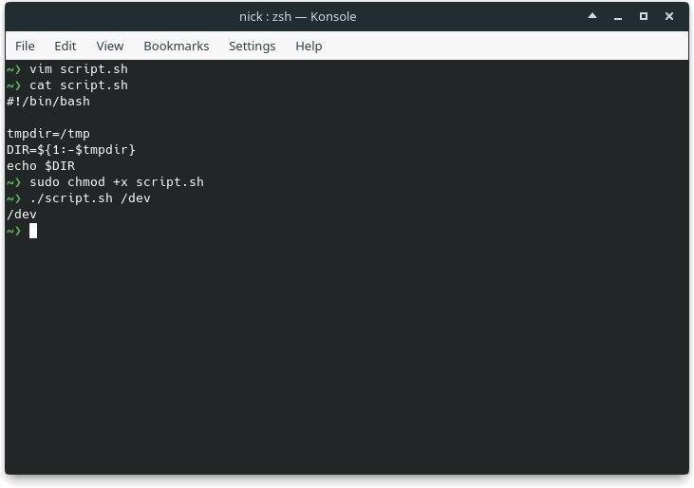Click the '/dev' output line
Screen dimensions: 694x488
[x=22, y=215]
